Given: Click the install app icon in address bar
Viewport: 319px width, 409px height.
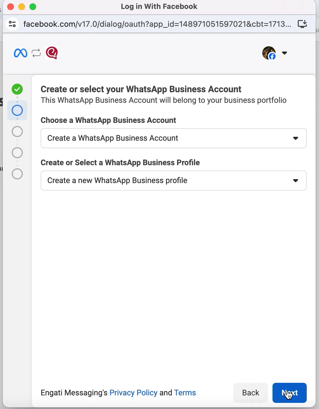Looking at the screenshot, I should 302,24.
